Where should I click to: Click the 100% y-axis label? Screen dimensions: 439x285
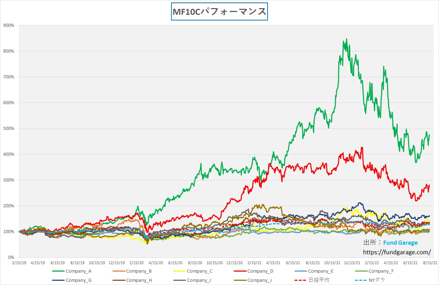pyautogui.click(x=8, y=232)
